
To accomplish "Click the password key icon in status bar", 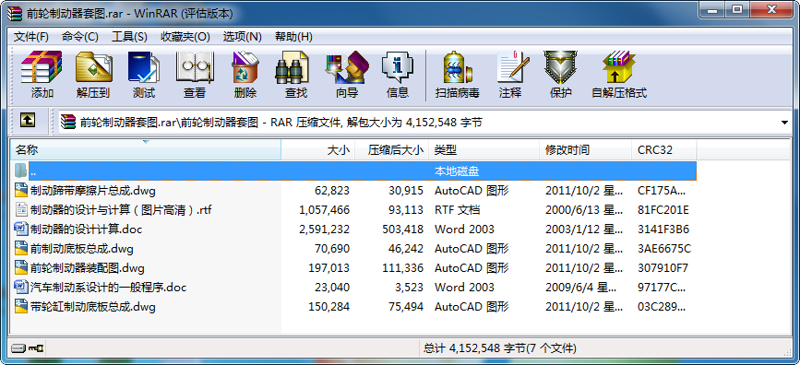I will pos(36,348).
